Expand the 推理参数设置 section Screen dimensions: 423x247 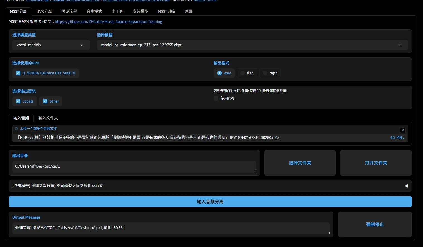pyautogui.click(x=210, y=186)
